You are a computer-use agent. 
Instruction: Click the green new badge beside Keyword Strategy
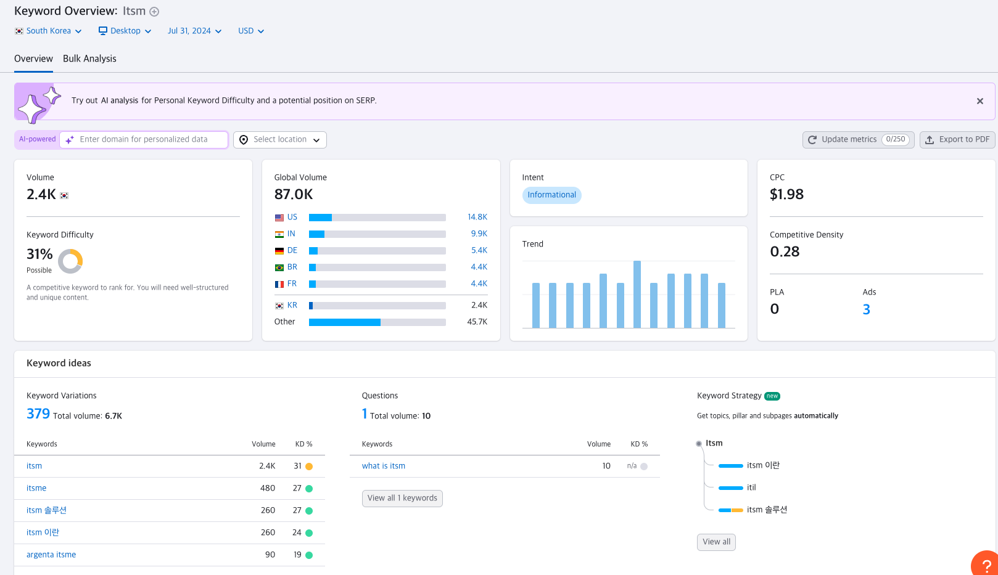772,396
